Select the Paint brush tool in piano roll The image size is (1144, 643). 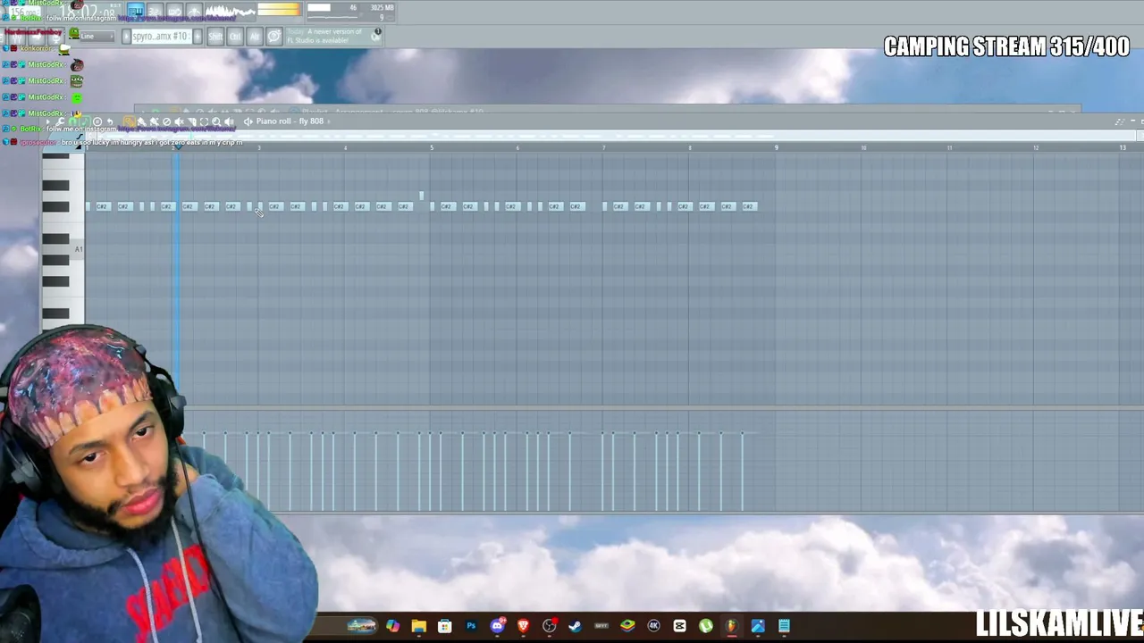(x=142, y=121)
